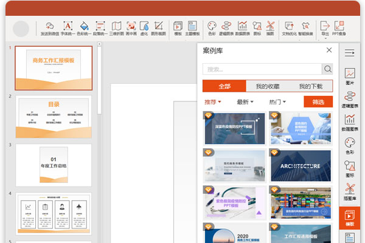365x243 pixels.
Task: Click the orange 筛选 filter button
Action: 318,102
